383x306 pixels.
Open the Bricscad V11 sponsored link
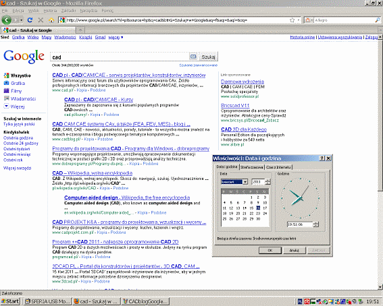click(x=235, y=105)
